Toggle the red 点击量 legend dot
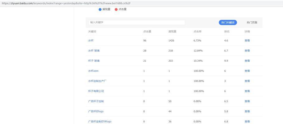The height and width of the screenshot is (124, 283). pos(116,9)
